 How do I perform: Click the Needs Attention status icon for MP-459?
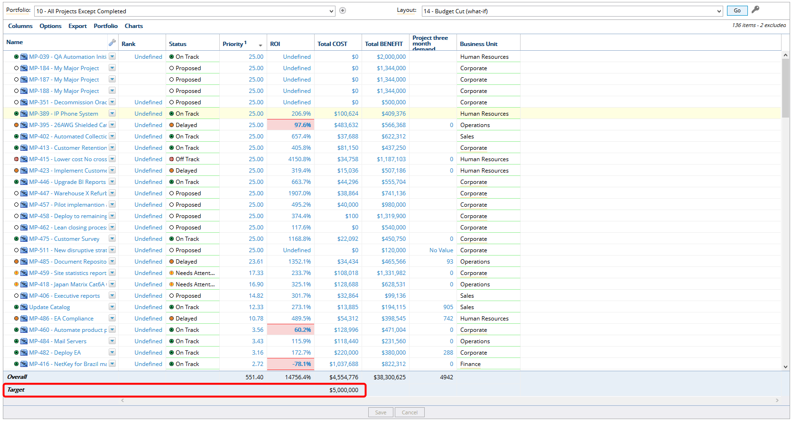172,273
